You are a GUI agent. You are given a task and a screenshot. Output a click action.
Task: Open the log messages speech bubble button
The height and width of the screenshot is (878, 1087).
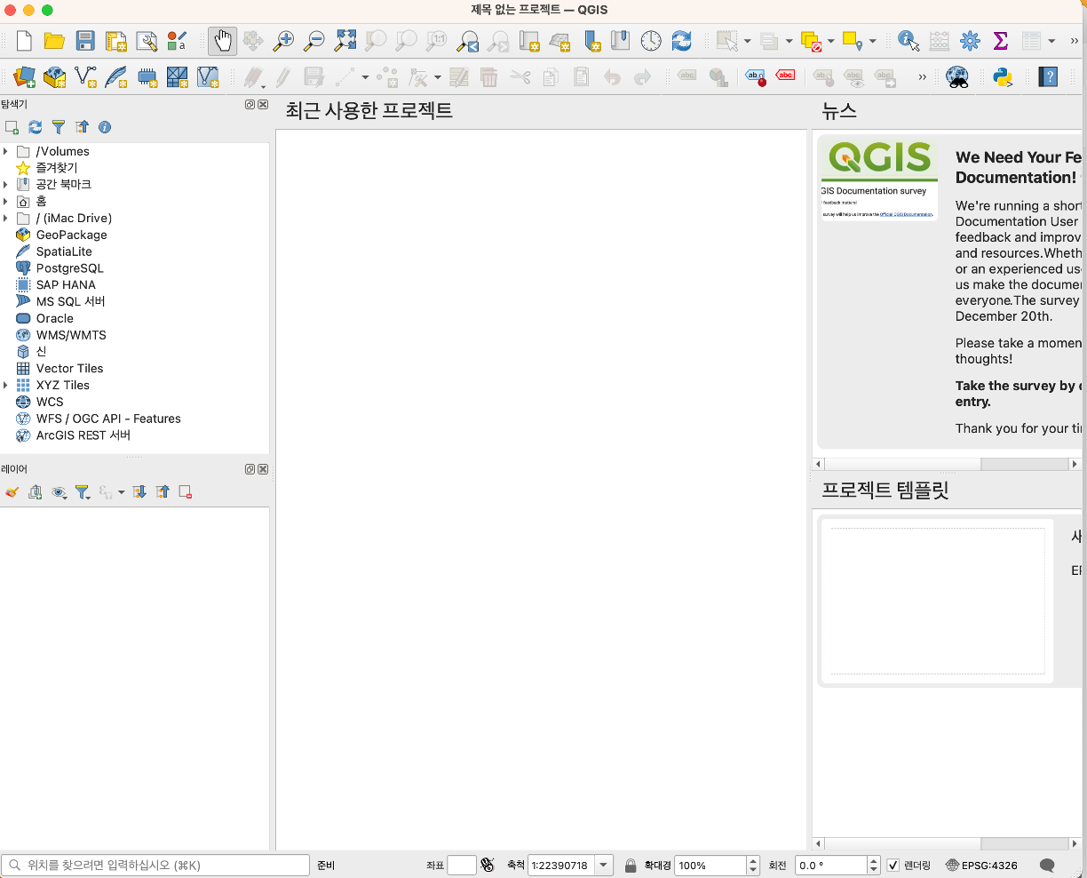click(1047, 866)
